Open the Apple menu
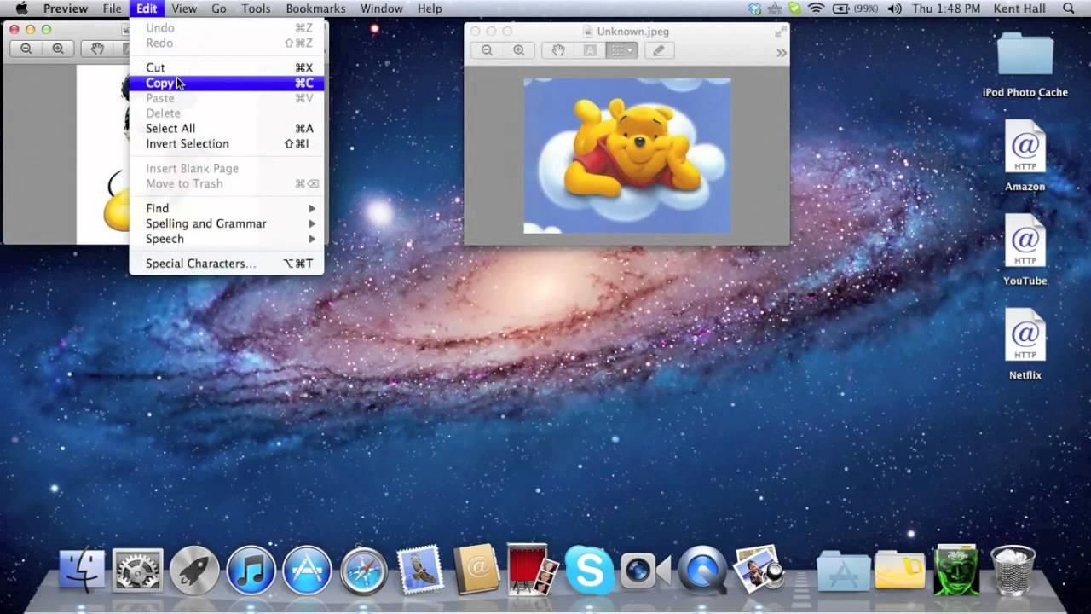Viewport: 1091px width, 614px height. 22,9
